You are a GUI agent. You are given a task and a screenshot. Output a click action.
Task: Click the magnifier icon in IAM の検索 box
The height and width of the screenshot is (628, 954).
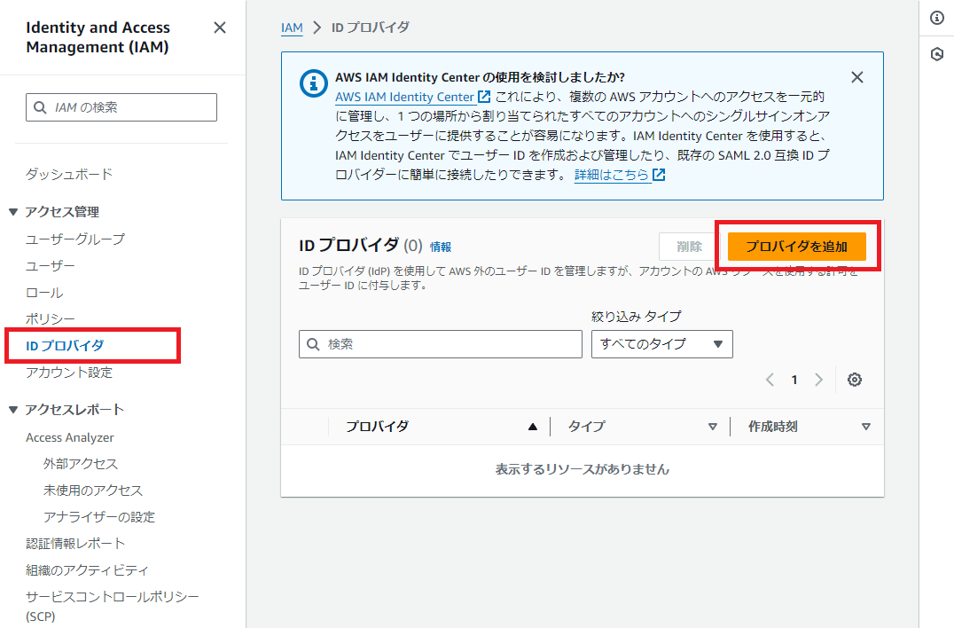[40, 106]
